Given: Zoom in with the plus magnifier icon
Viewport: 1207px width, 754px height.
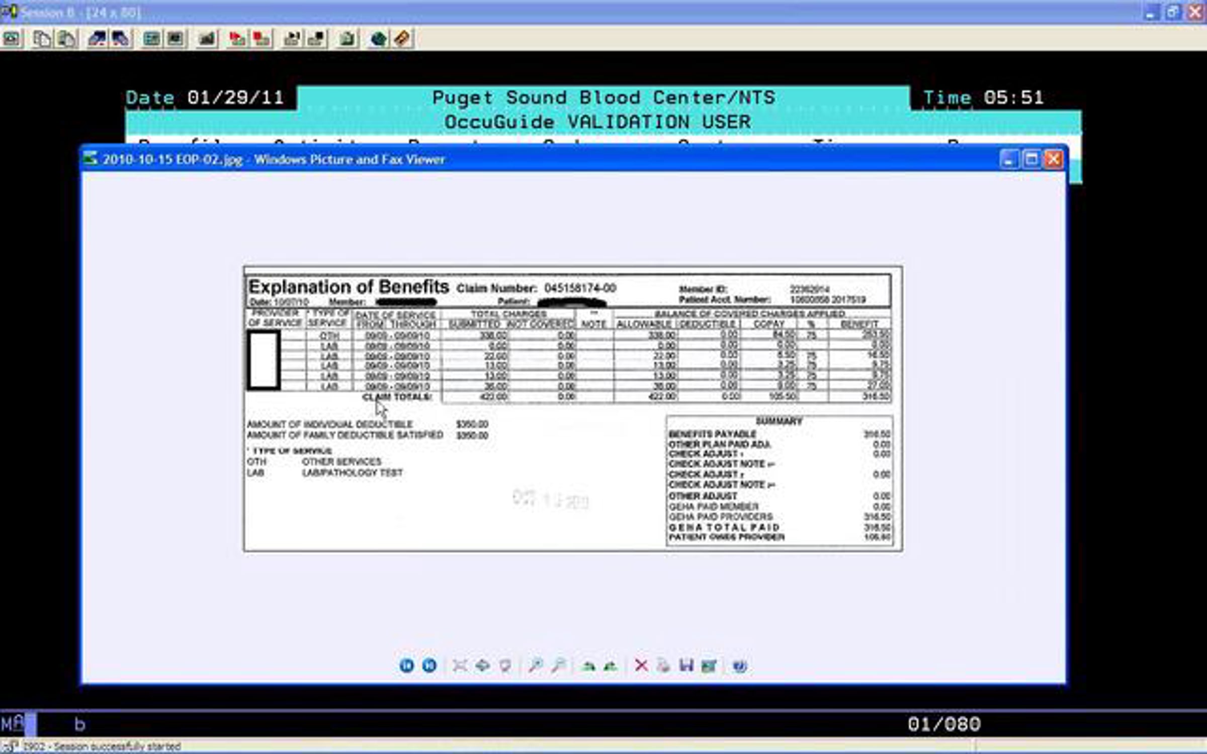Looking at the screenshot, I should tap(535, 666).
